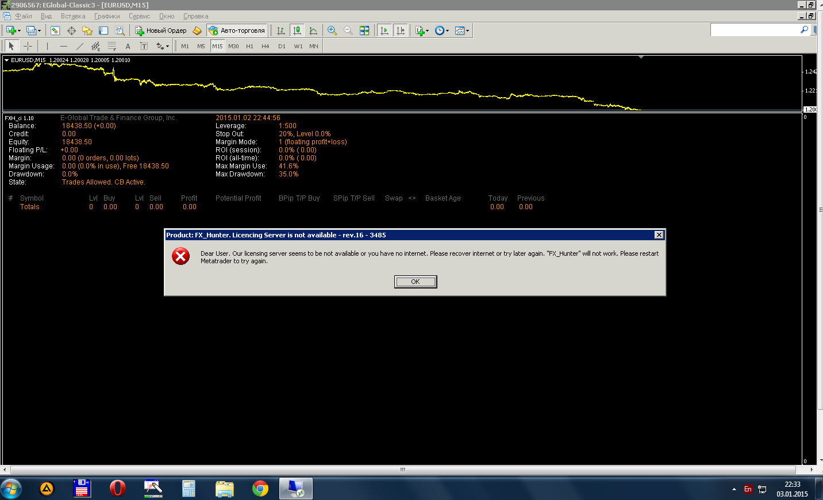Open the Окно menu

167,16
